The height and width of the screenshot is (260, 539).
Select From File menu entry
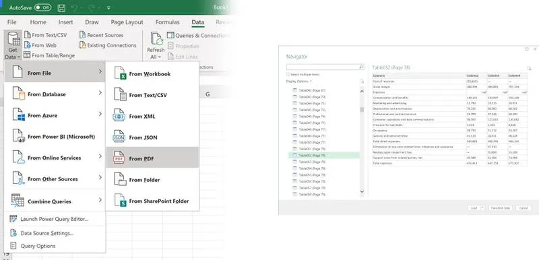[x=55, y=72]
